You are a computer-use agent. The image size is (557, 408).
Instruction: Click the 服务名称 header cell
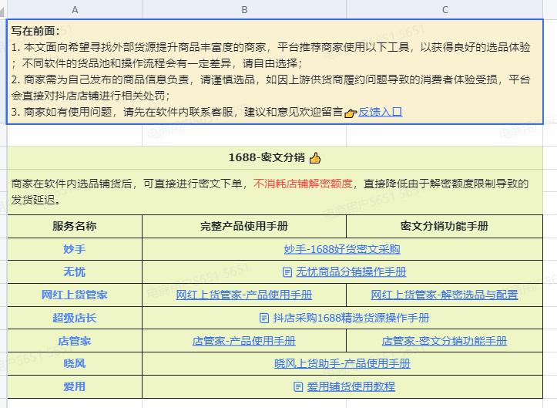point(75,226)
